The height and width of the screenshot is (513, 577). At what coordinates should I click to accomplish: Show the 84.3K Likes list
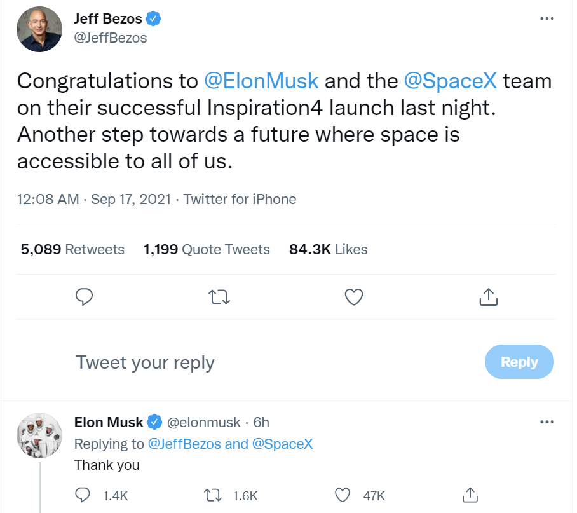tap(328, 250)
